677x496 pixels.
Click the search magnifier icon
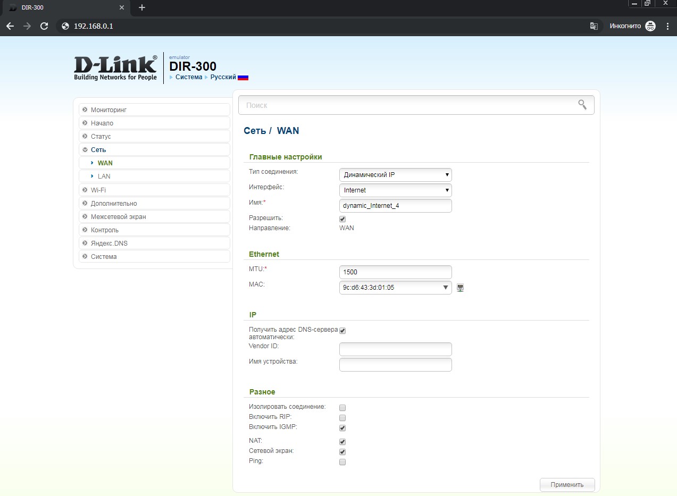point(582,104)
